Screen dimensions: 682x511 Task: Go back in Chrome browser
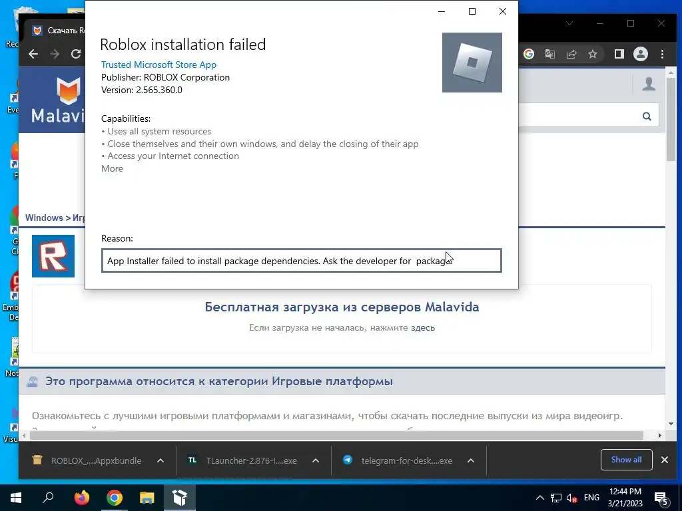33,54
